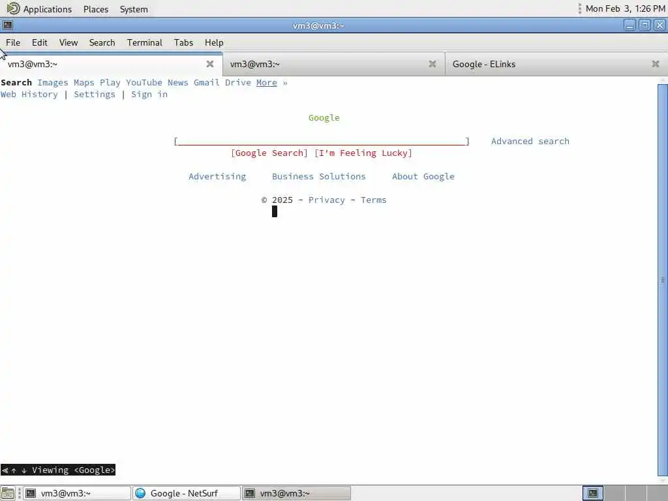Open the Search menu in menu bar
The image size is (668, 501).
tap(102, 42)
